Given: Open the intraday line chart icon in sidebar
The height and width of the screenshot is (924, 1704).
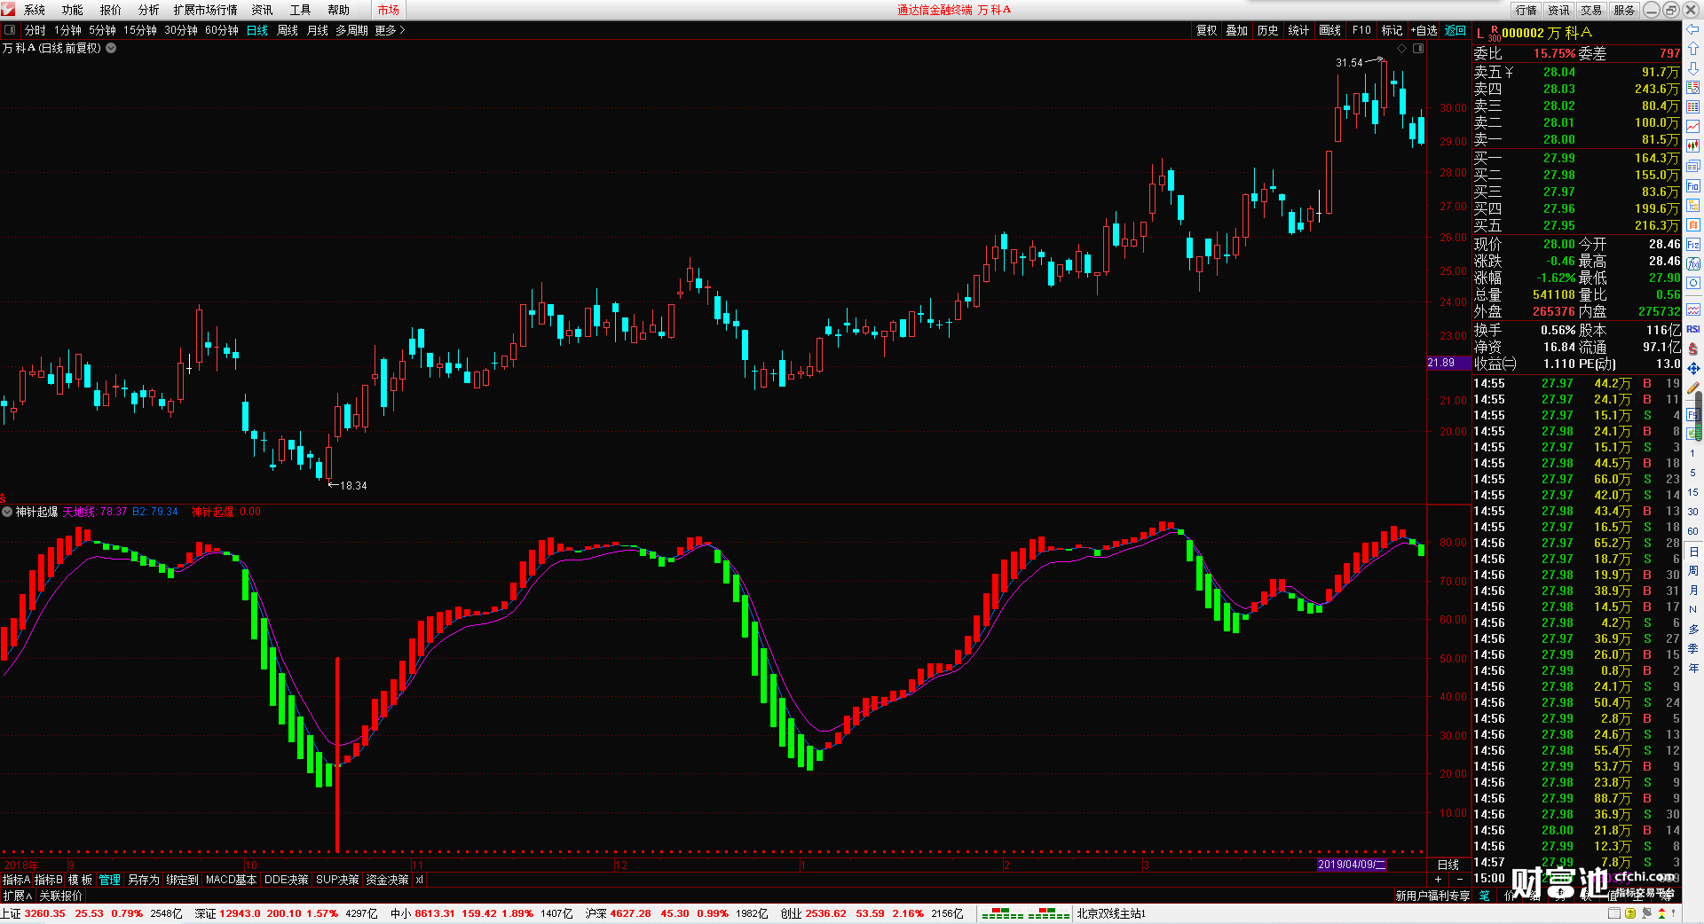Looking at the screenshot, I should 1693,127.
